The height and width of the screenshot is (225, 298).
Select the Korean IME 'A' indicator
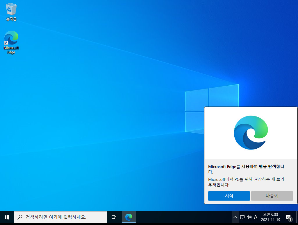256,217
